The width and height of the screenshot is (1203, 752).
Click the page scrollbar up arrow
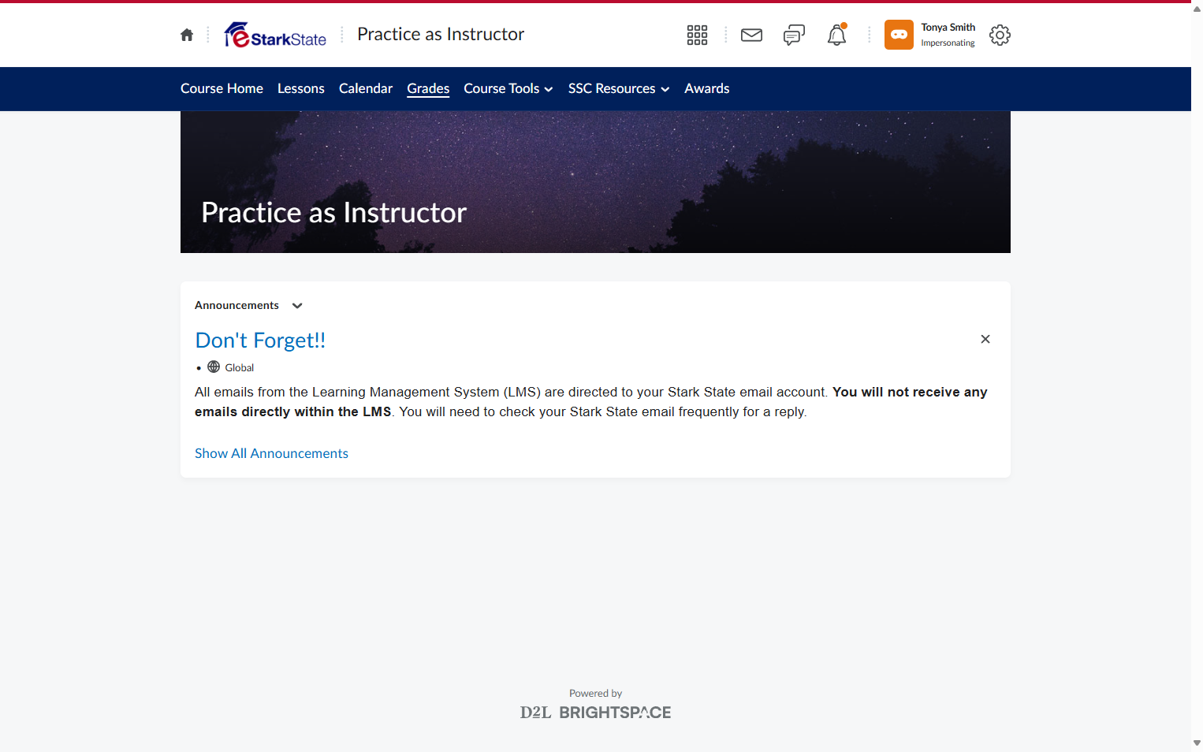tap(1197, 9)
